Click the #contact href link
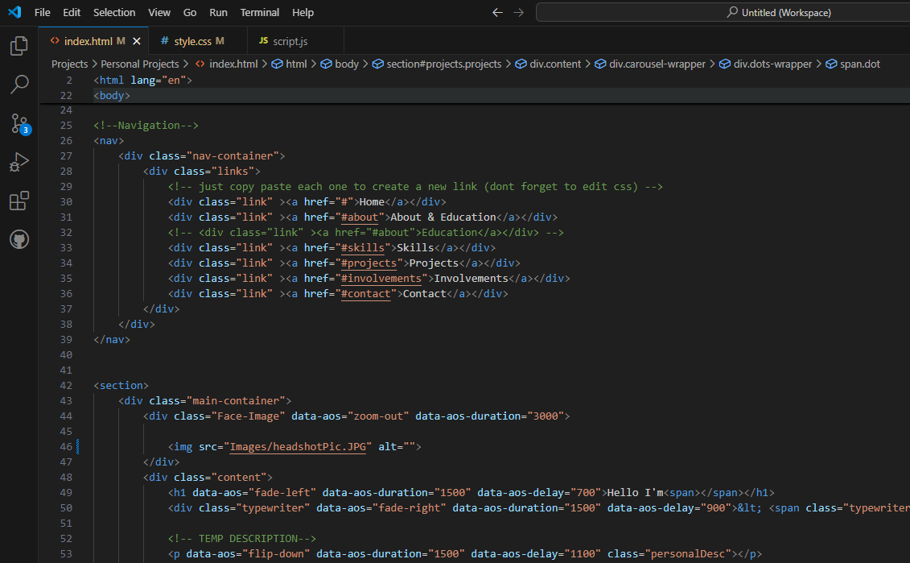 [365, 294]
